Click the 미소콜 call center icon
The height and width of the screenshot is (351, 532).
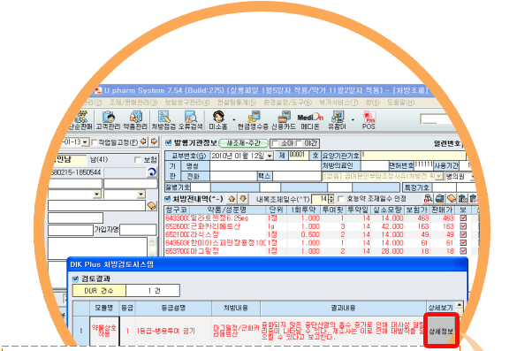point(218,120)
